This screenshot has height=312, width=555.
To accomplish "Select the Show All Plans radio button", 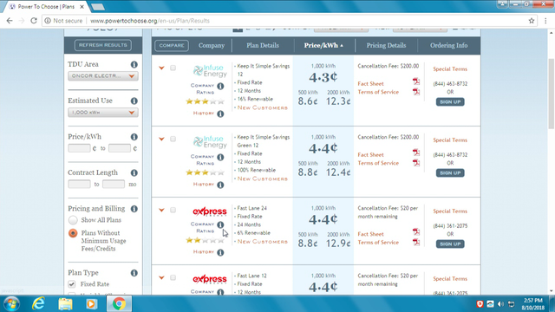I will click(x=73, y=220).
